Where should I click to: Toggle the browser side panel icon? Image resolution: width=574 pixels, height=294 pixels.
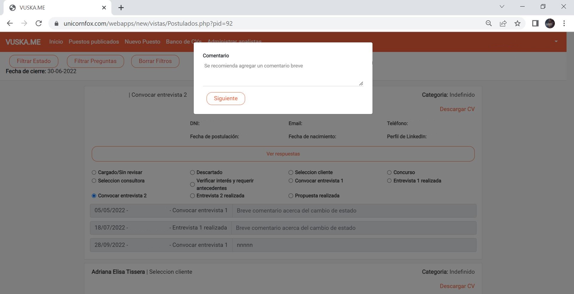(535, 23)
